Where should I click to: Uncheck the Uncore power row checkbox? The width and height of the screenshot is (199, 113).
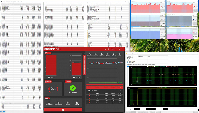90,101
